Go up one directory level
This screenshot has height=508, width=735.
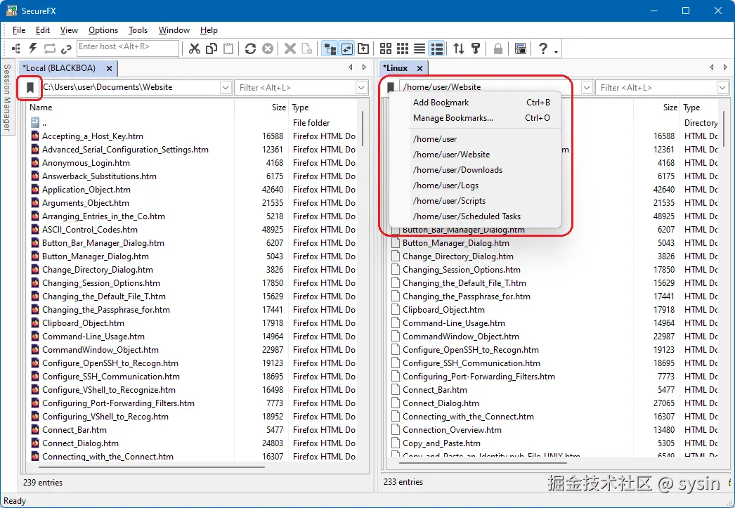tap(363, 48)
